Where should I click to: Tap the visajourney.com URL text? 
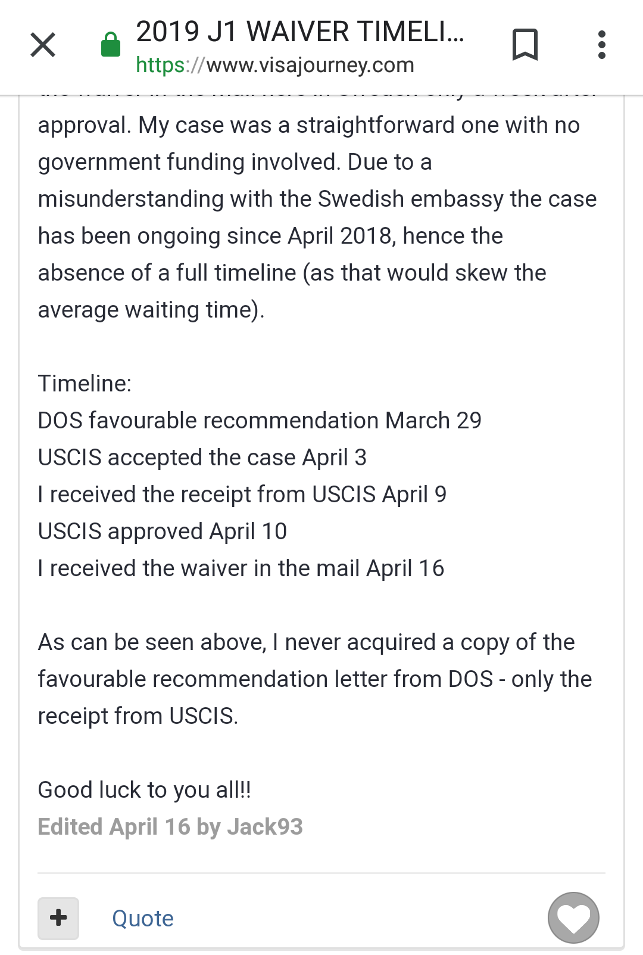[275, 65]
